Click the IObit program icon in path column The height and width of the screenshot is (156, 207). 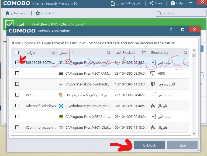pyautogui.click(x=61, y=128)
